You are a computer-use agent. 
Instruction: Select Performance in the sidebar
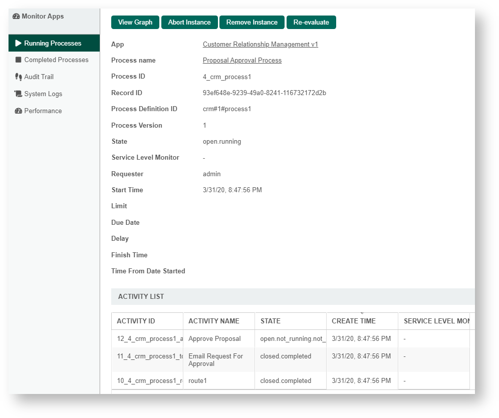tap(43, 111)
